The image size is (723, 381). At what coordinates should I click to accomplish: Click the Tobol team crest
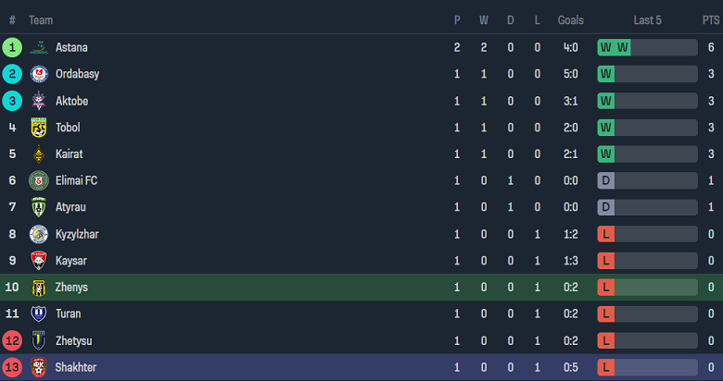tap(39, 128)
